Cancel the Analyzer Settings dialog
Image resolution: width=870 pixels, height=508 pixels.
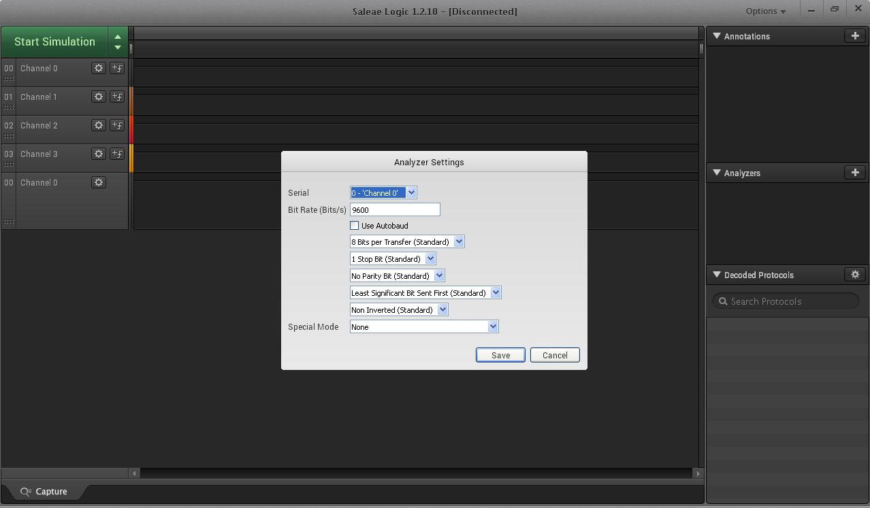(x=555, y=356)
